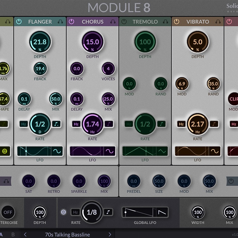Go to the next preset arrow
238x238 pixels.
[110, 235]
